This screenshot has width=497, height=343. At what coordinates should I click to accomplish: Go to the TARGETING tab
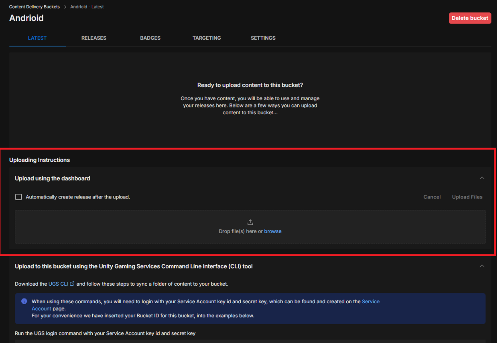pos(207,38)
